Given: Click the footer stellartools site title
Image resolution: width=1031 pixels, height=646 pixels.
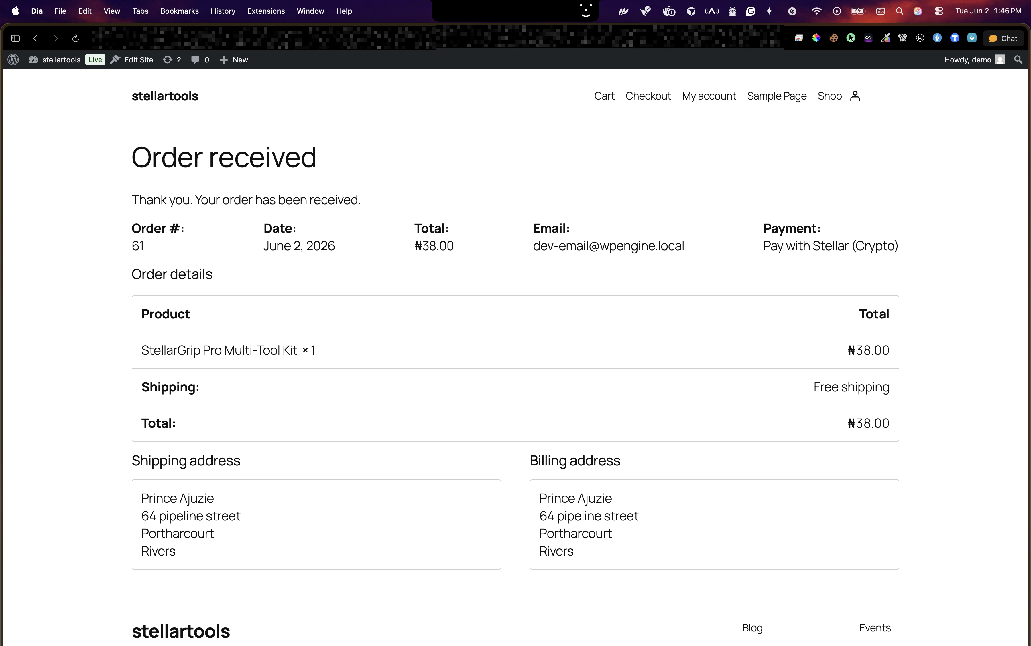Looking at the screenshot, I should point(180,631).
